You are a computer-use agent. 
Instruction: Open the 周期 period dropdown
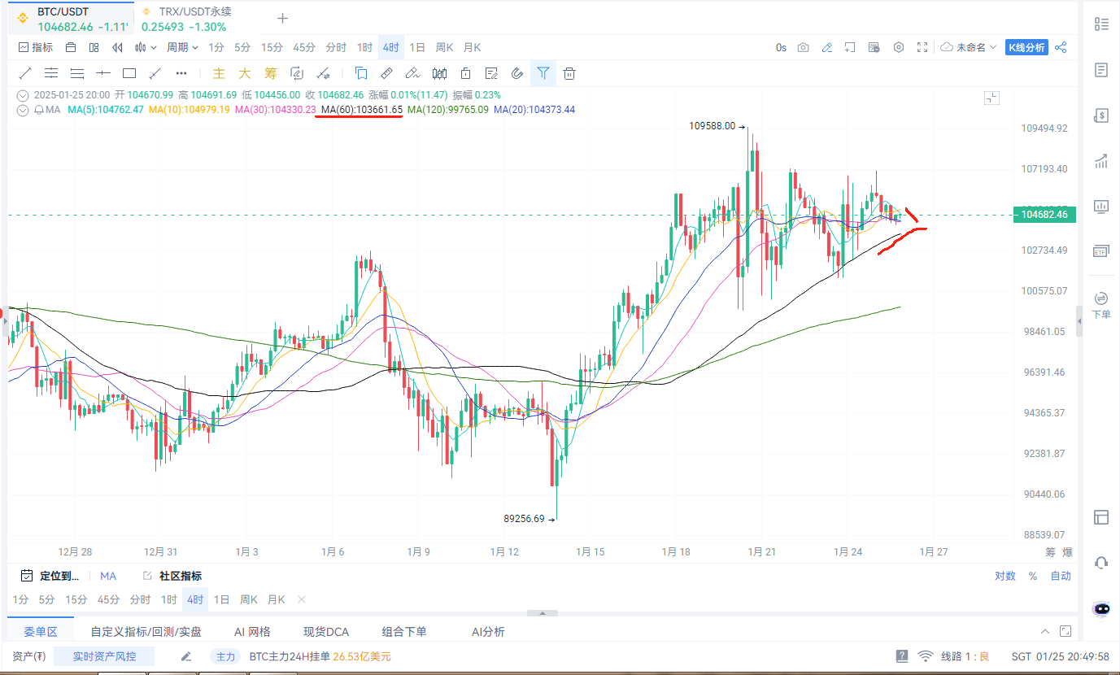coord(182,47)
